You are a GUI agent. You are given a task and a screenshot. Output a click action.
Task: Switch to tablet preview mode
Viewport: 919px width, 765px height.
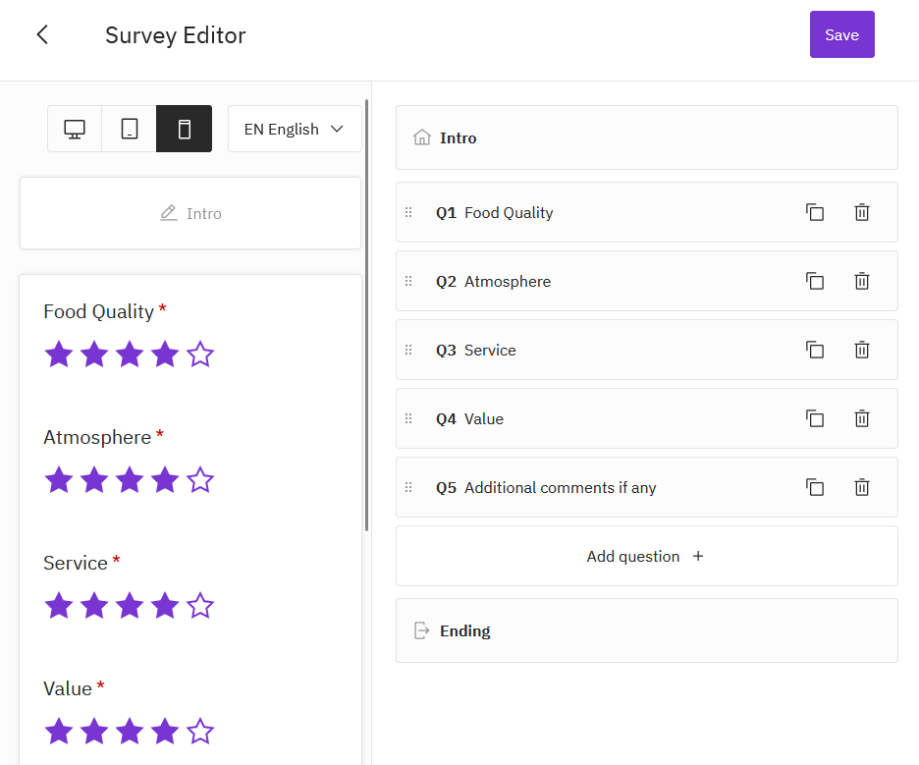[x=130, y=129]
